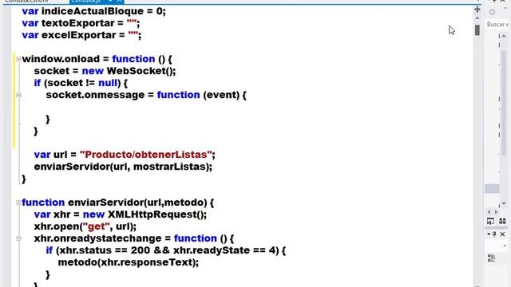Click the right icon of the panel switcher pair
511x287 pixels.
(502, 222)
